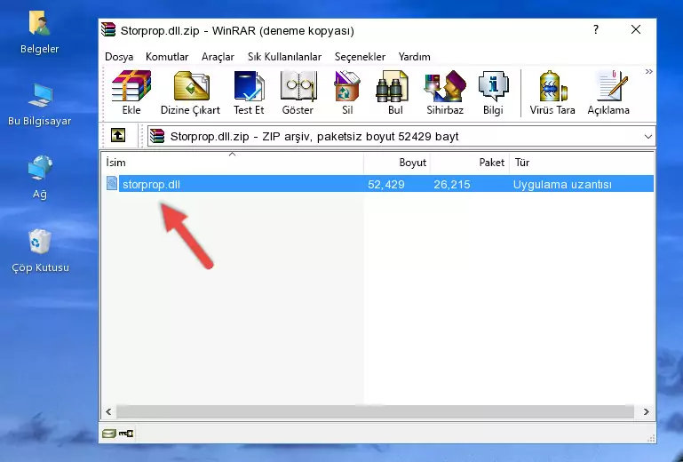Viewport: 683px width, 462px height.
Task: Click the password key status icon
Action: (x=126, y=434)
